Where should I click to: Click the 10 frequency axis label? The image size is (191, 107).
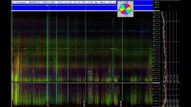[x=154, y=62]
